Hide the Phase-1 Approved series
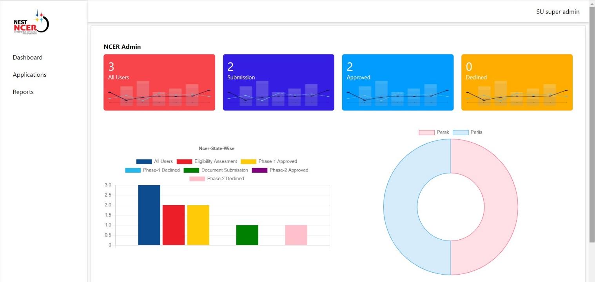 (x=269, y=161)
